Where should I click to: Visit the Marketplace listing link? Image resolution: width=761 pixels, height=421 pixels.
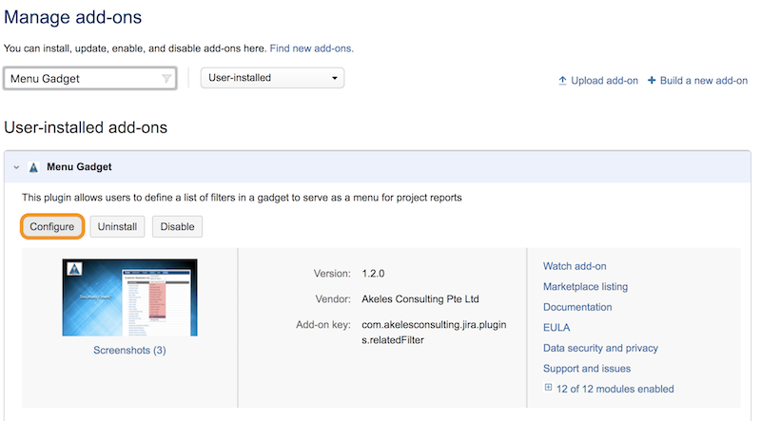coord(585,286)
